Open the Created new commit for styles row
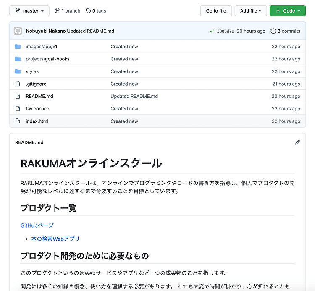Screen dimensions: 315x291 124,71
